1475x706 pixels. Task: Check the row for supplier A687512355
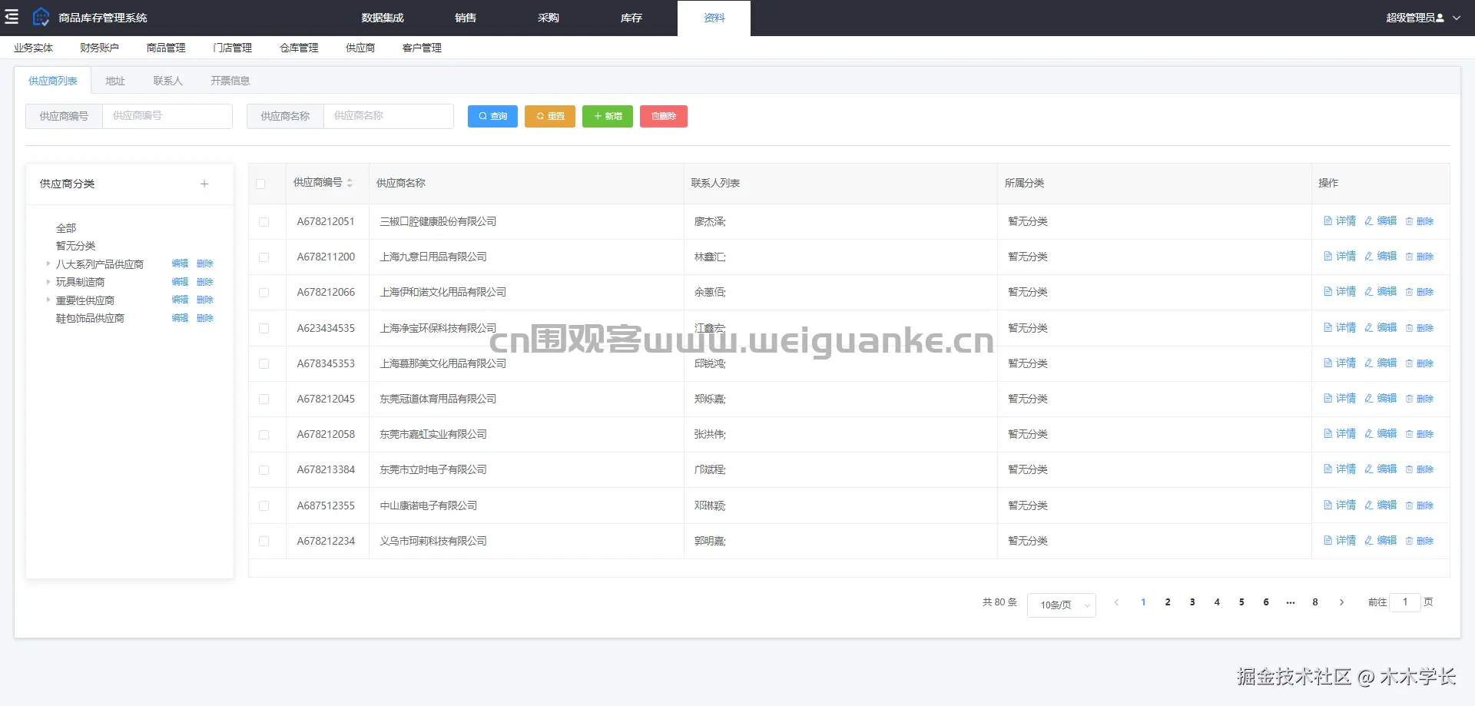(264, 506)
